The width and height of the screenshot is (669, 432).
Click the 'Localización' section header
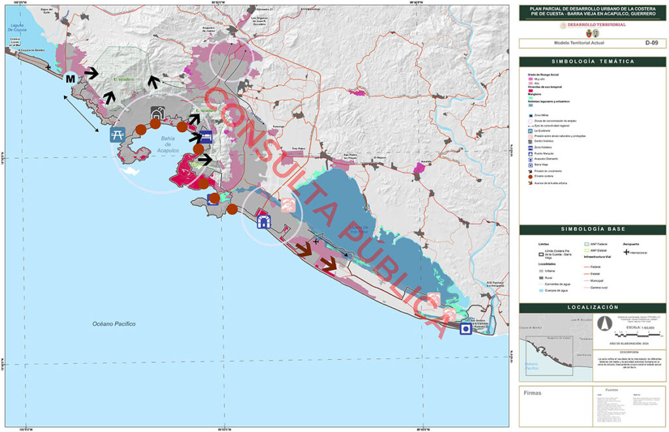pyautogui.click(x=593, y=307)
